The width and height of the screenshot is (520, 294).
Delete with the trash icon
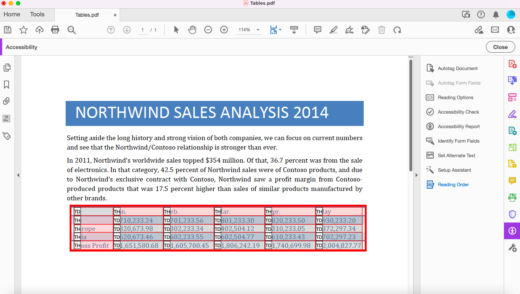[x=381, y=30]
